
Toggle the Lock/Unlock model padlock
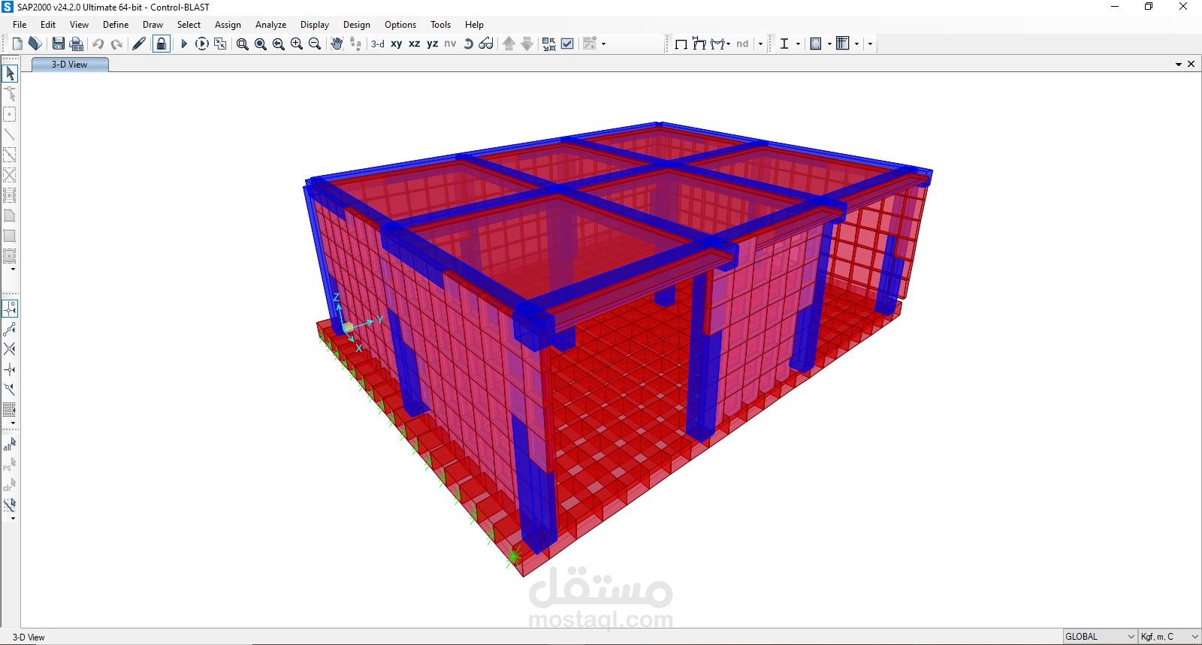pos(161,44)
